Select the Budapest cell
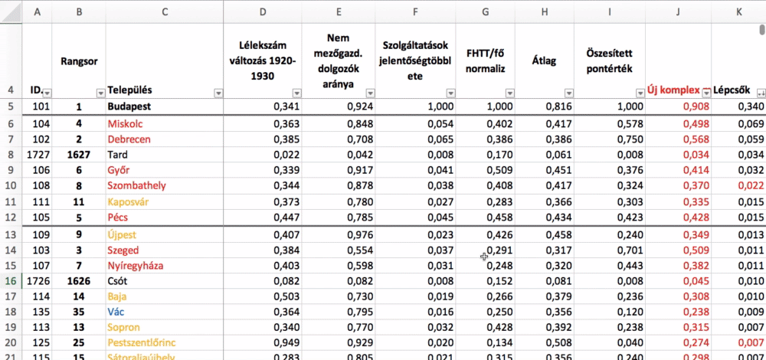Viewport: 766px width, 360px height. coord(165,106)
